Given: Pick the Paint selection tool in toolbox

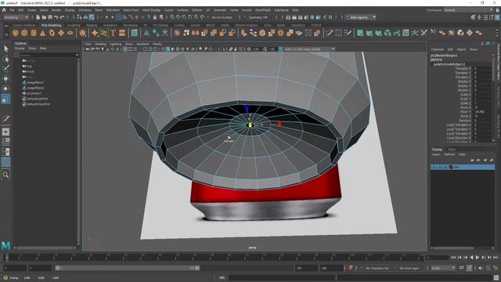Looking at the screenshot, I should (5, 68).
